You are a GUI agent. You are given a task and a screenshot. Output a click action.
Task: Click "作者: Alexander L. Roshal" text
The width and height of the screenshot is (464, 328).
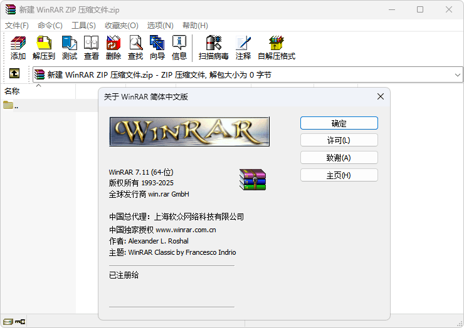[x=149, y=241]
